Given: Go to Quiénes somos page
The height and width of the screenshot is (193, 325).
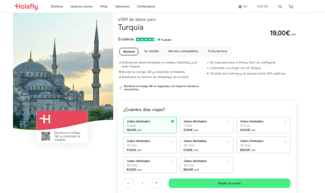Looking at the screenshot, I should coord(82,7).
